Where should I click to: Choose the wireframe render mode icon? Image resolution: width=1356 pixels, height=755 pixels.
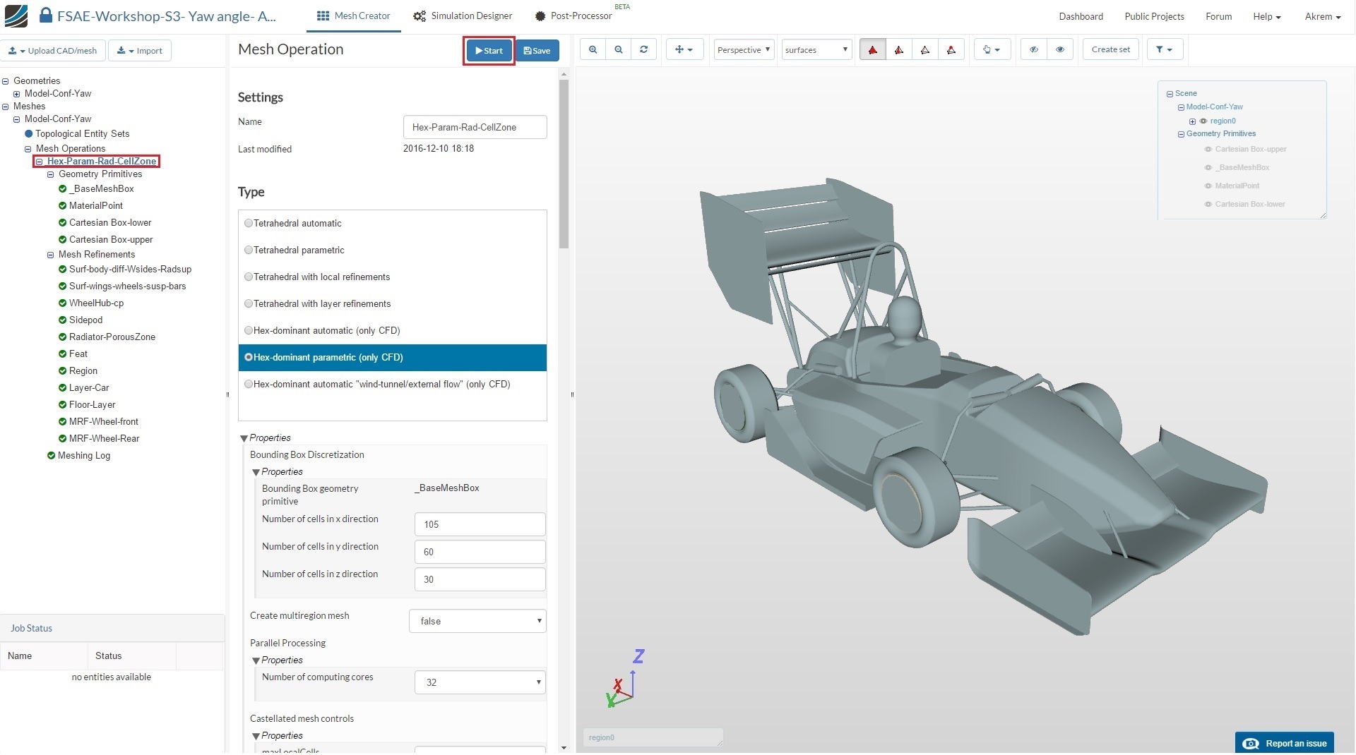(925, 49)
